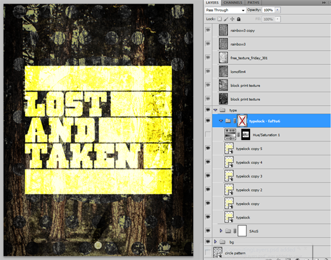Click the Opacity 100% value field
Screen dimensions: 331x260
click(x=268, y=10)
